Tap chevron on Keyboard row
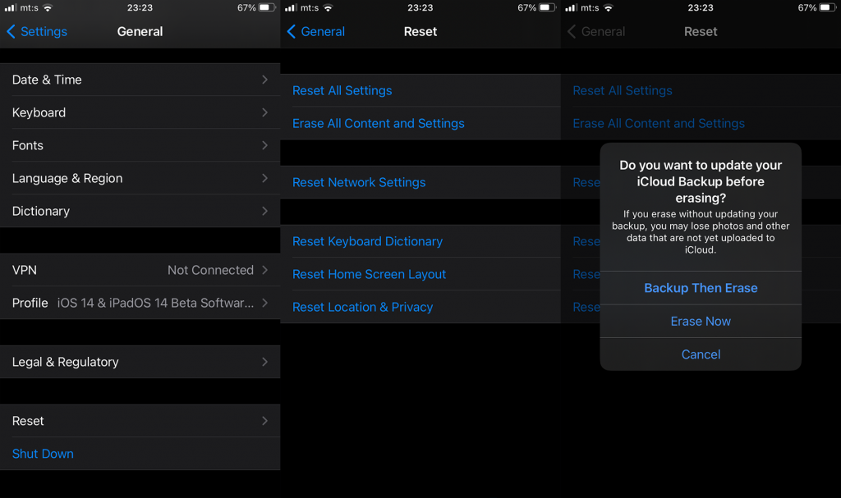 265,112
